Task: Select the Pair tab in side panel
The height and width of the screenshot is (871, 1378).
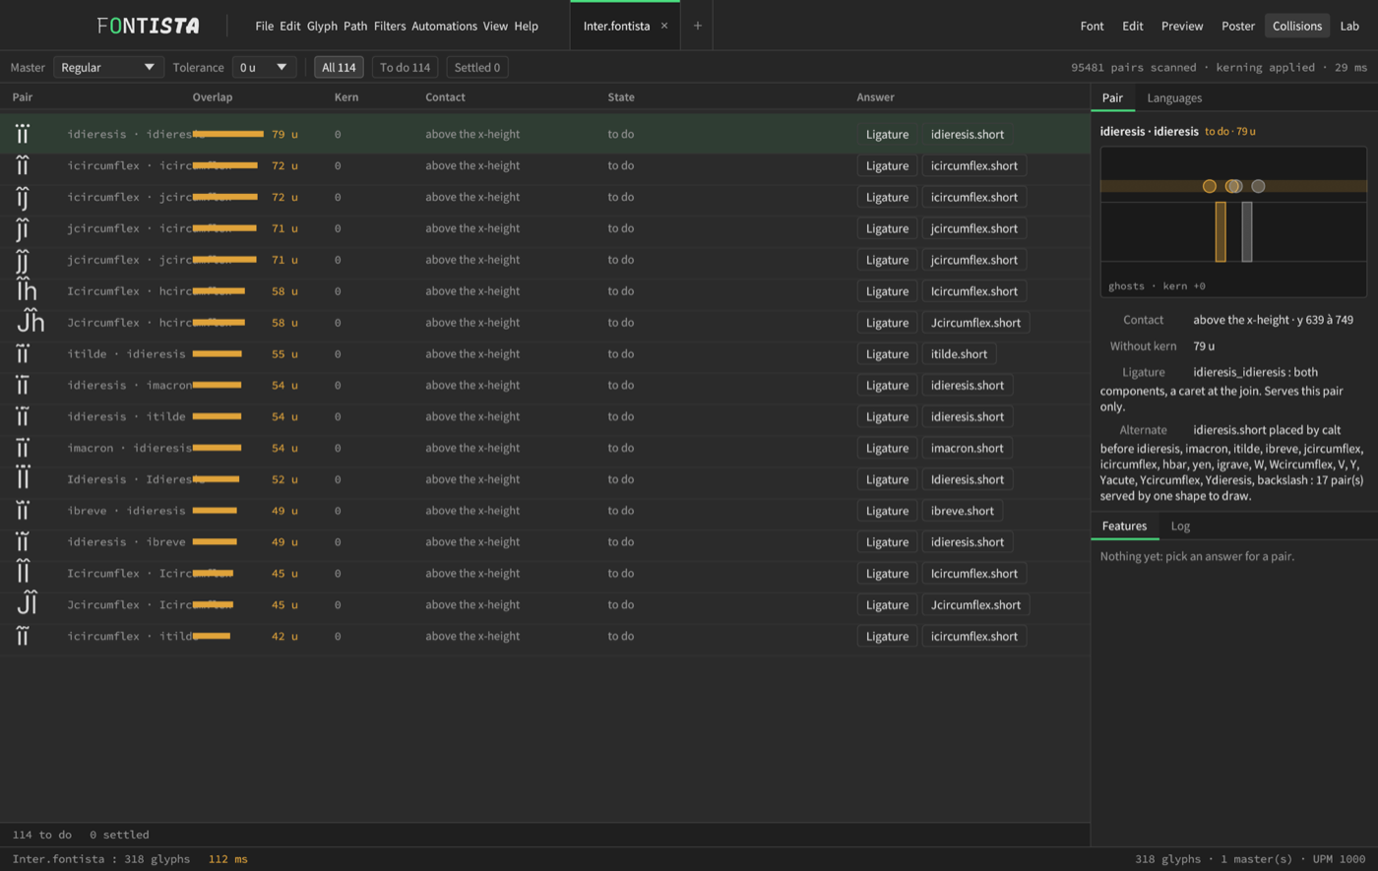Action: tap(1112, 97)
